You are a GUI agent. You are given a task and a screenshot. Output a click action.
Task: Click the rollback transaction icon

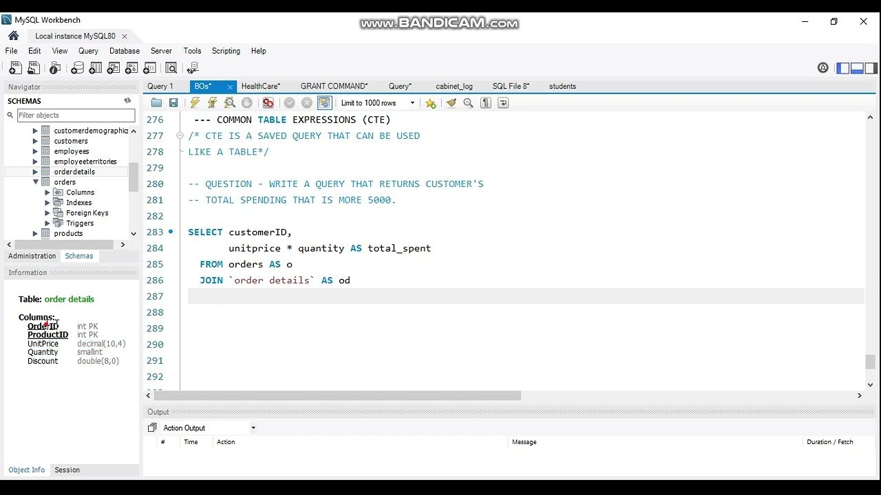[307, 103]
